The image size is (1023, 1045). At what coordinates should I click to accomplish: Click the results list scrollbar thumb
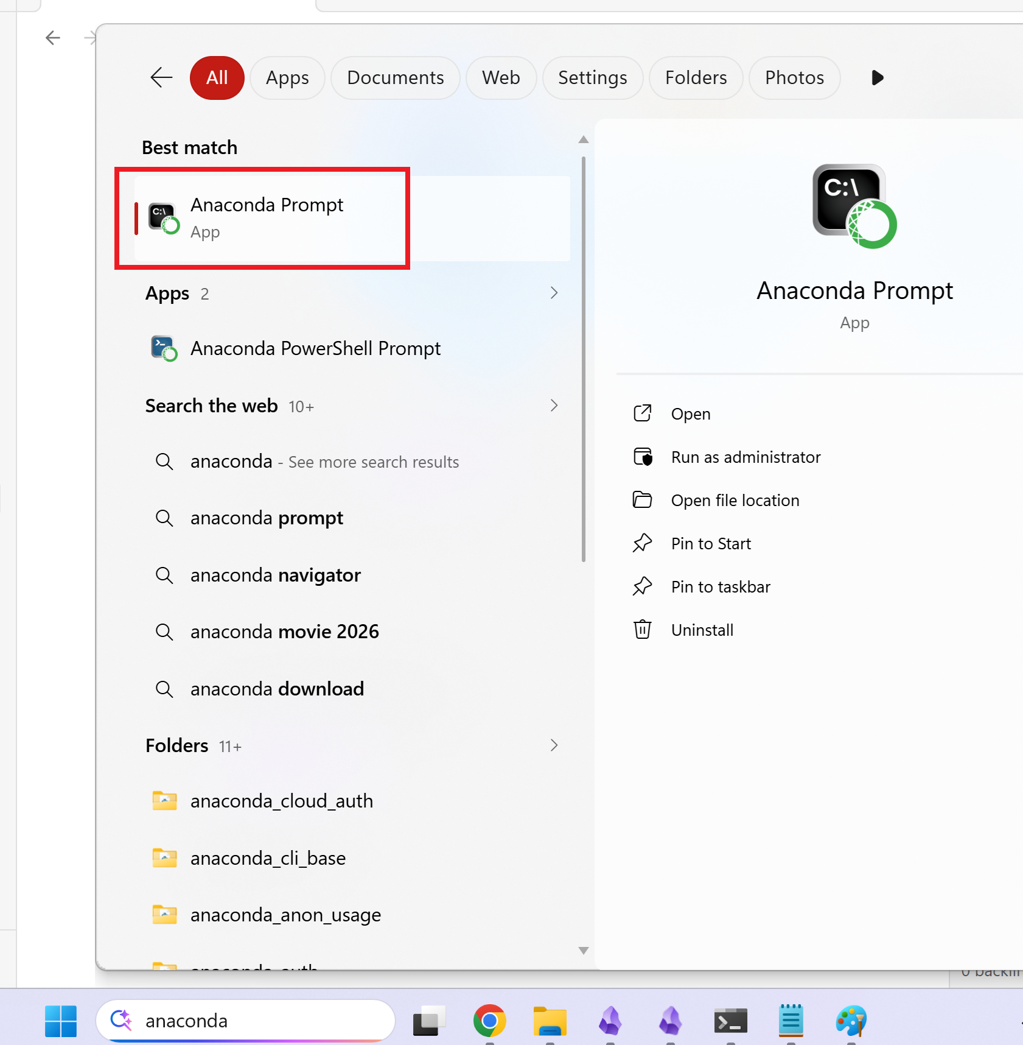tap(584, 359)
